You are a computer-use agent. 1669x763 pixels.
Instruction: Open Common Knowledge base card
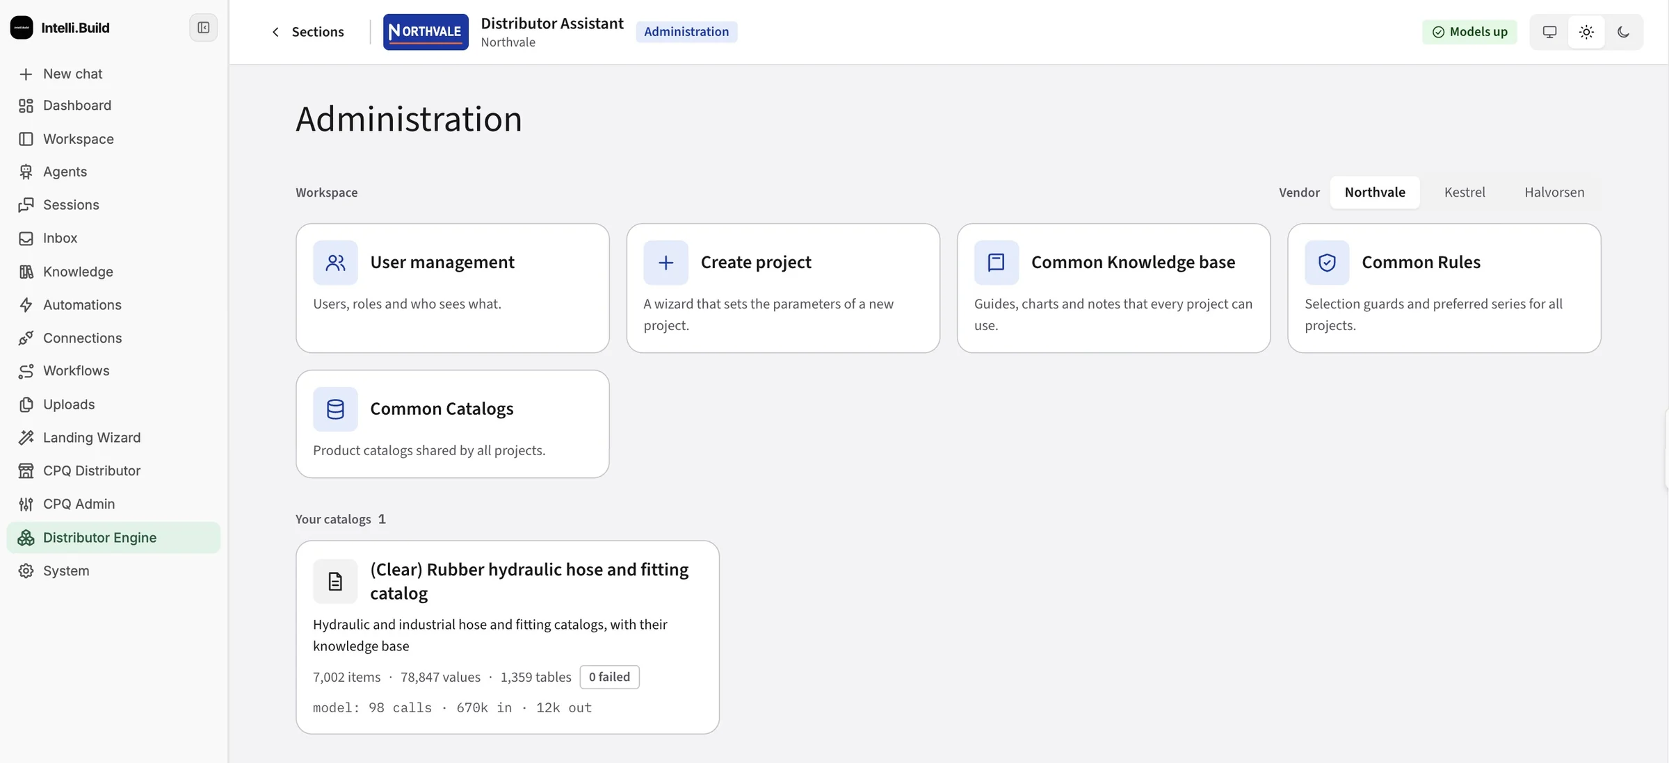(1113, 288)
